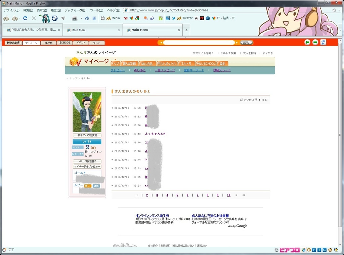
Task: Click the monkey face status bar icon
Action: [330, 250]
